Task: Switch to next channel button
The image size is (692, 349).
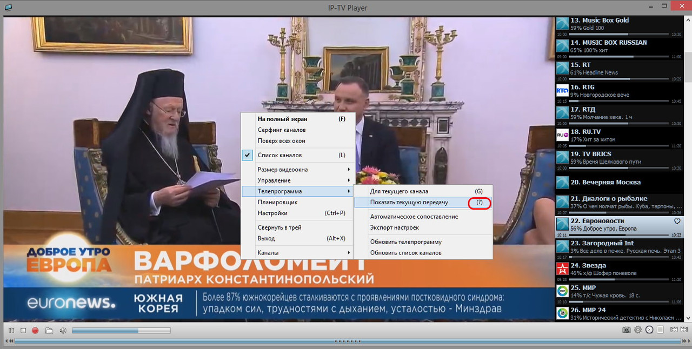Action: (x=684, y=330)
